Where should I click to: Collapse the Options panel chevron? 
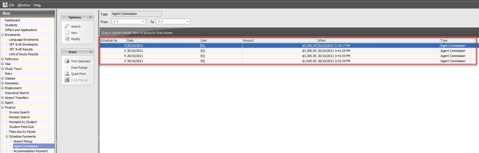point(90,17)
